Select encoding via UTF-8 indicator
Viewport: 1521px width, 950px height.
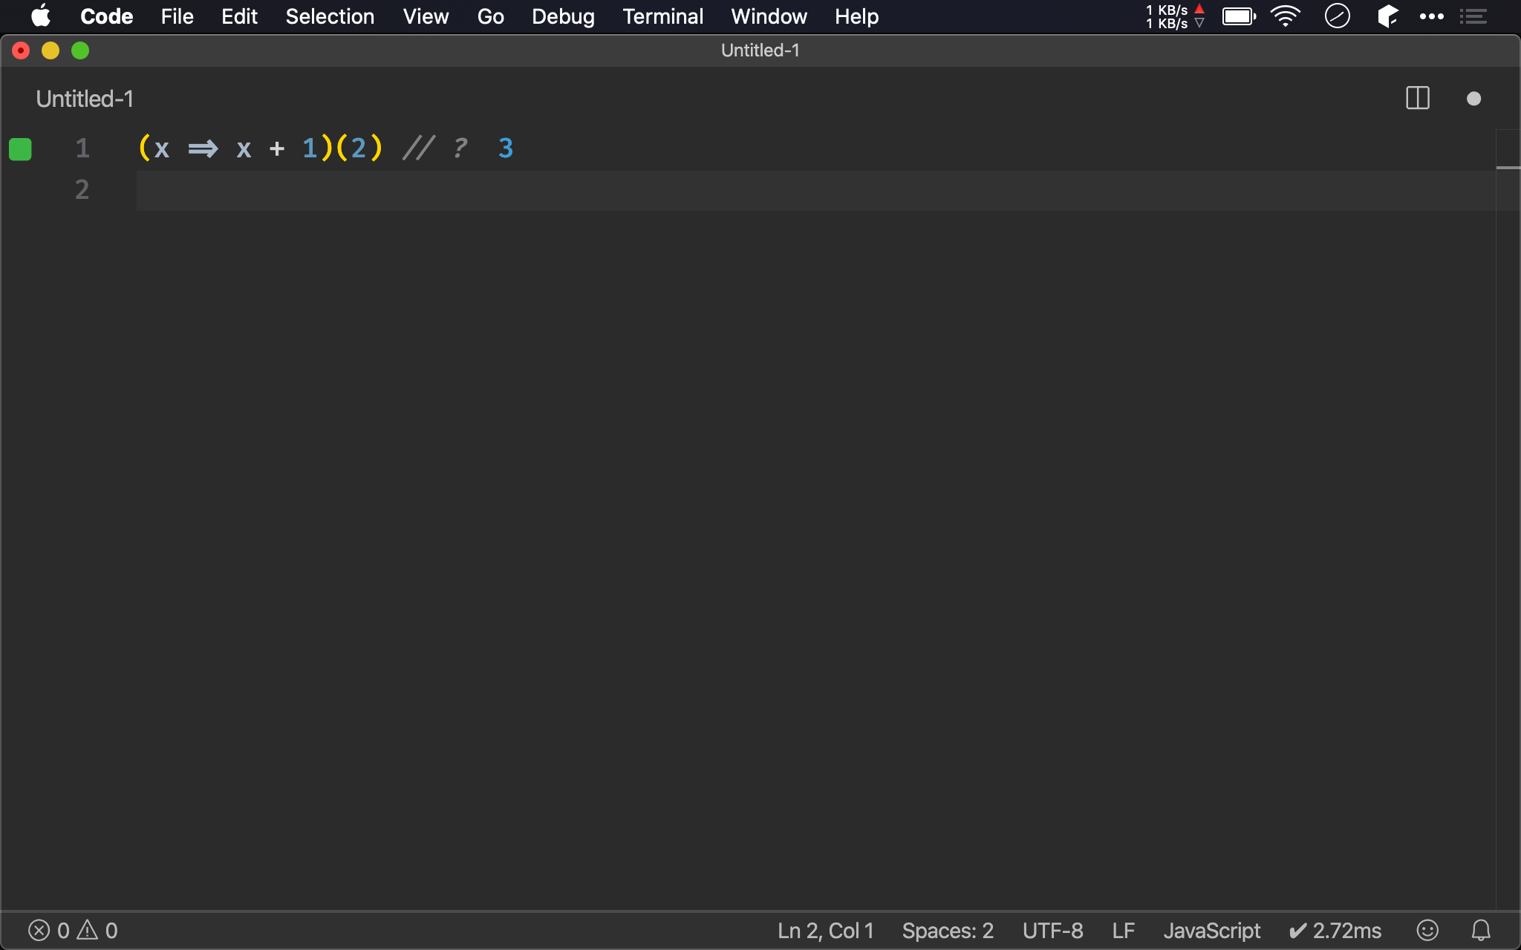pyautogui.click(x=1052, y=930)
